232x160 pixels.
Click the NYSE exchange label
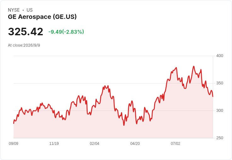pyautogui.click(x=14, y=10)
